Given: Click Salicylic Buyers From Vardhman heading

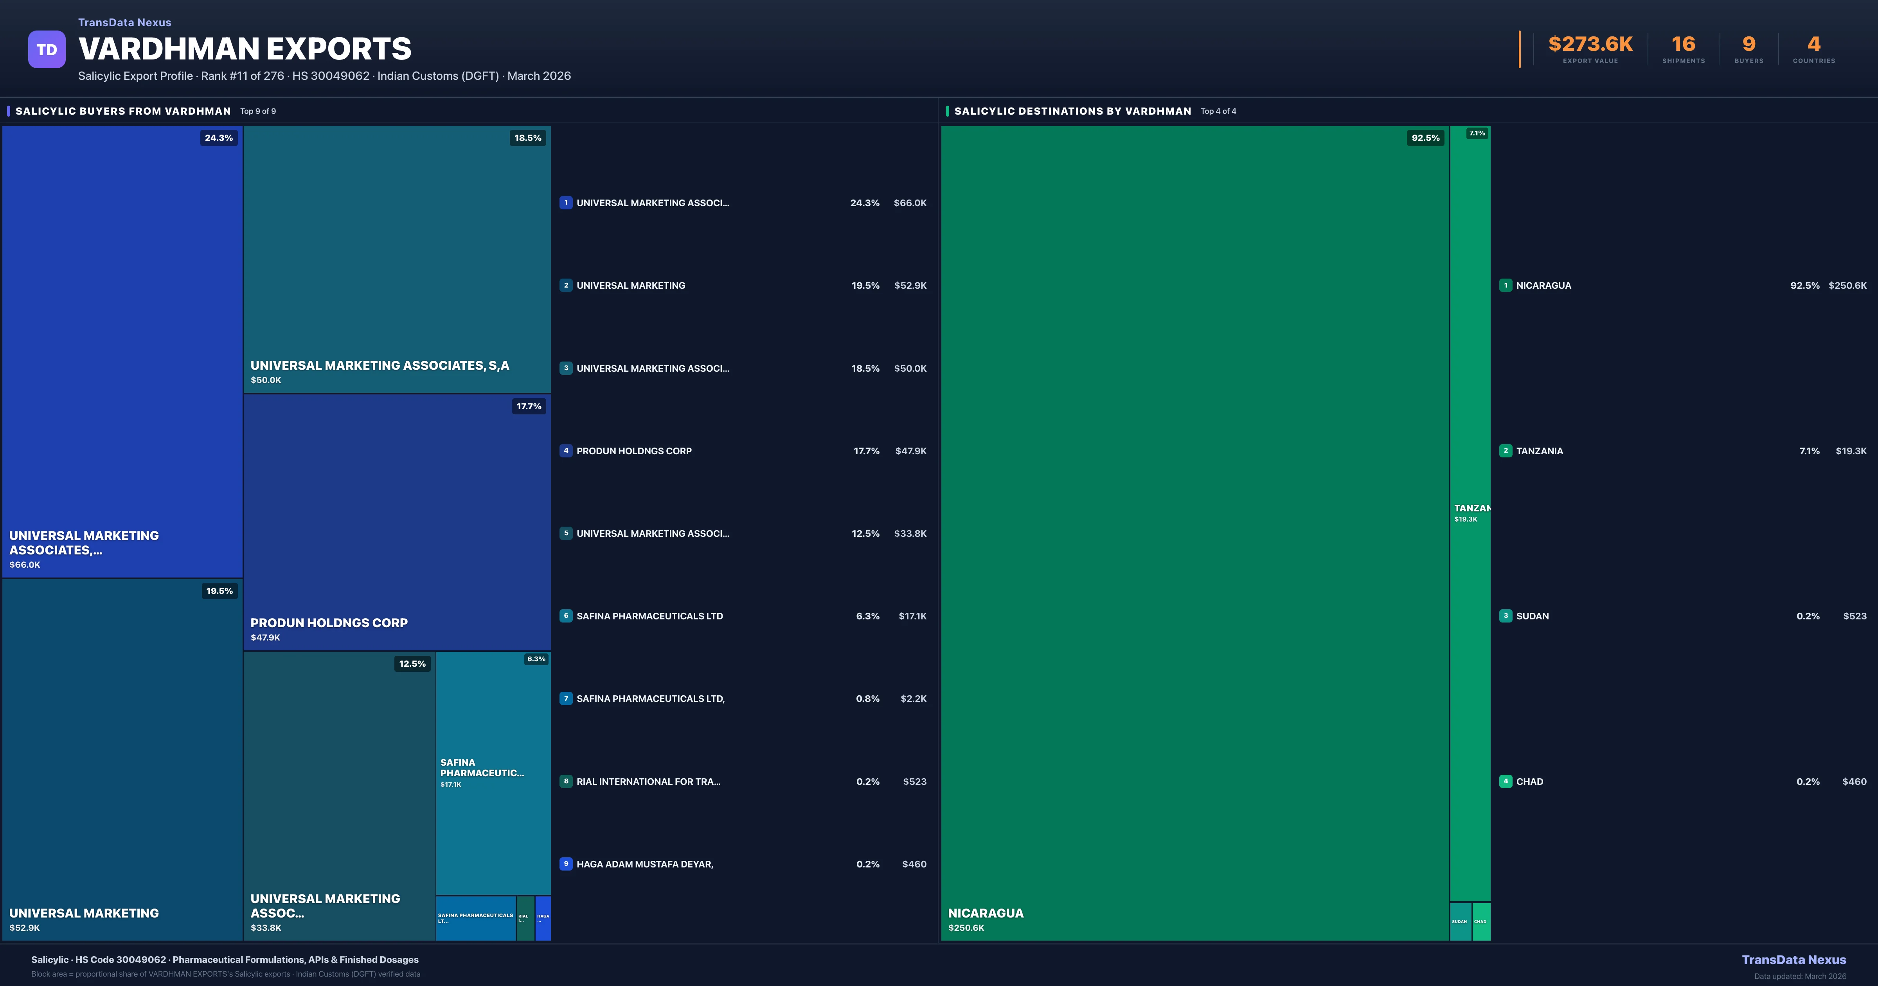Looking at the screenshot, I should (122, 111).
